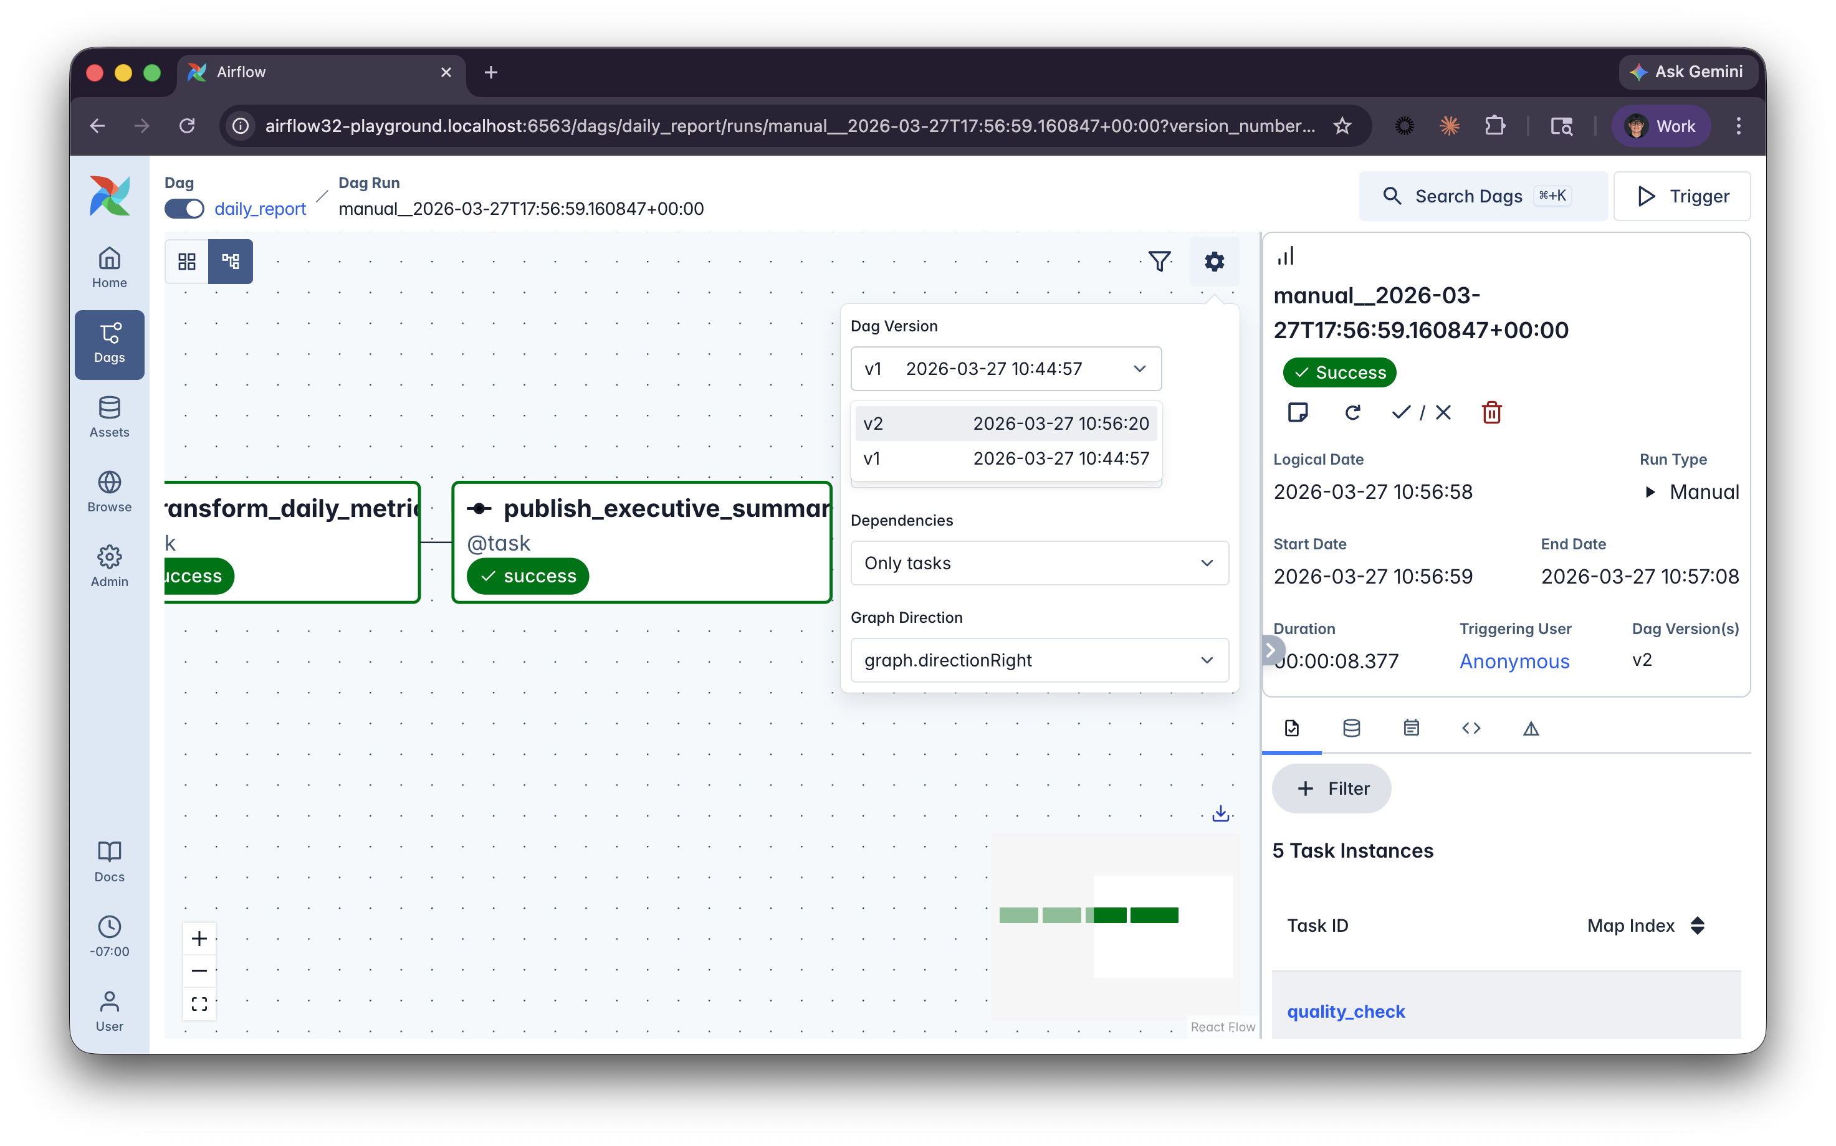Open the Dependencies Only tasks dropdown
Screen dimensions: 1836x1146
coord(1039,562)
